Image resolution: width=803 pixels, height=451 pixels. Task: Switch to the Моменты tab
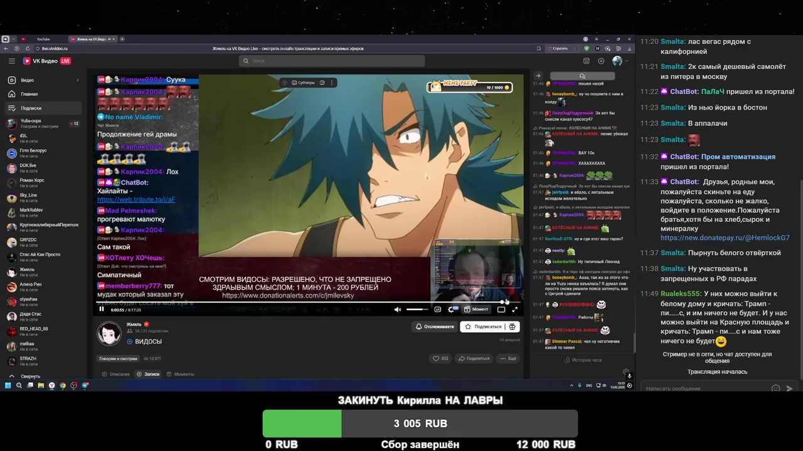pos(180,374)
